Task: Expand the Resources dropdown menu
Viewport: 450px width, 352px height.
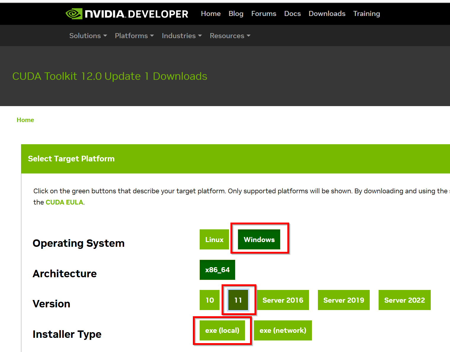Action: pyautogui.click(x=230, y=36)
